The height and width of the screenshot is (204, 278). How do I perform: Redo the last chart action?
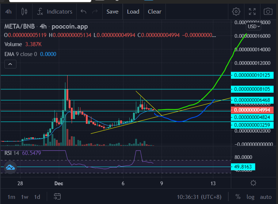[x=95, y=12]
